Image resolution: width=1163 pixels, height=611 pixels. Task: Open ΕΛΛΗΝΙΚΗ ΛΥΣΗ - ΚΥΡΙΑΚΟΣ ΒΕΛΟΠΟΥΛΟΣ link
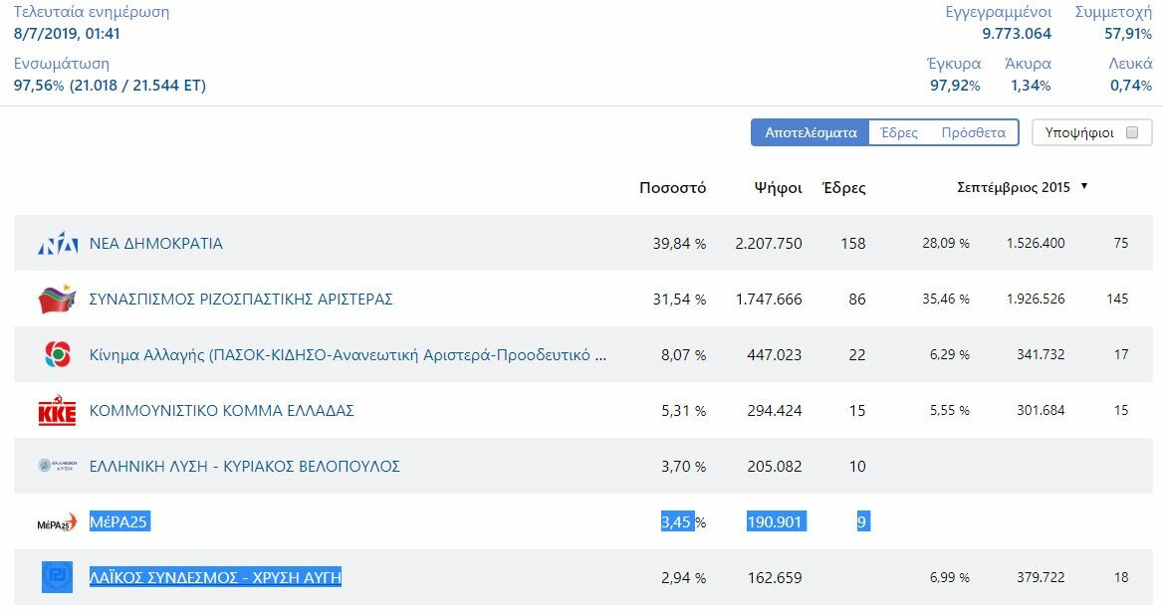tap(245, 466)
